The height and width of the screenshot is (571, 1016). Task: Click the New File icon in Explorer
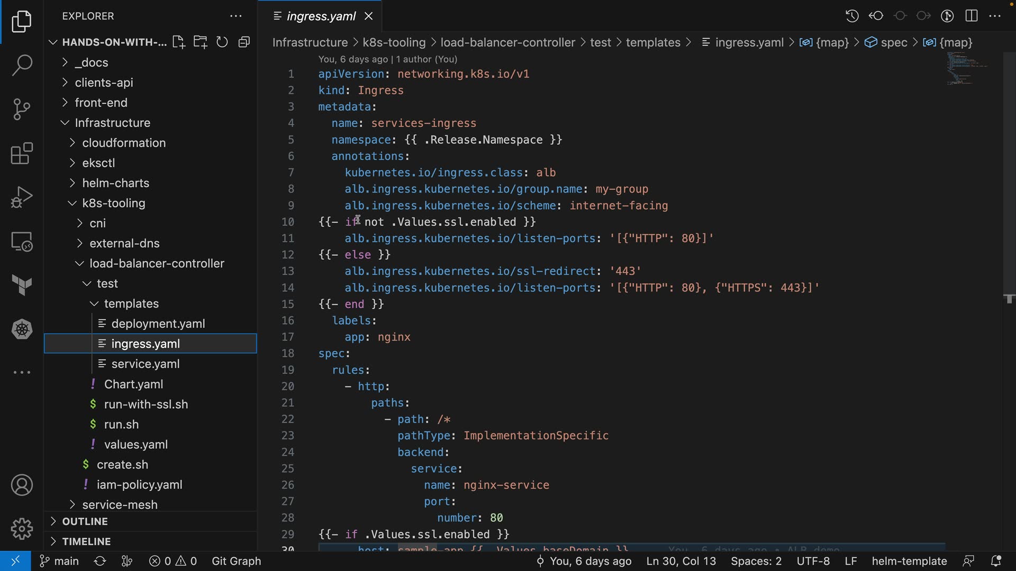pyautogui.click(x=178, y=42)
